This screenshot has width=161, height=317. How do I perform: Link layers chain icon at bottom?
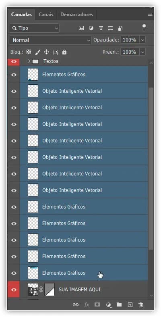[76, 304]
